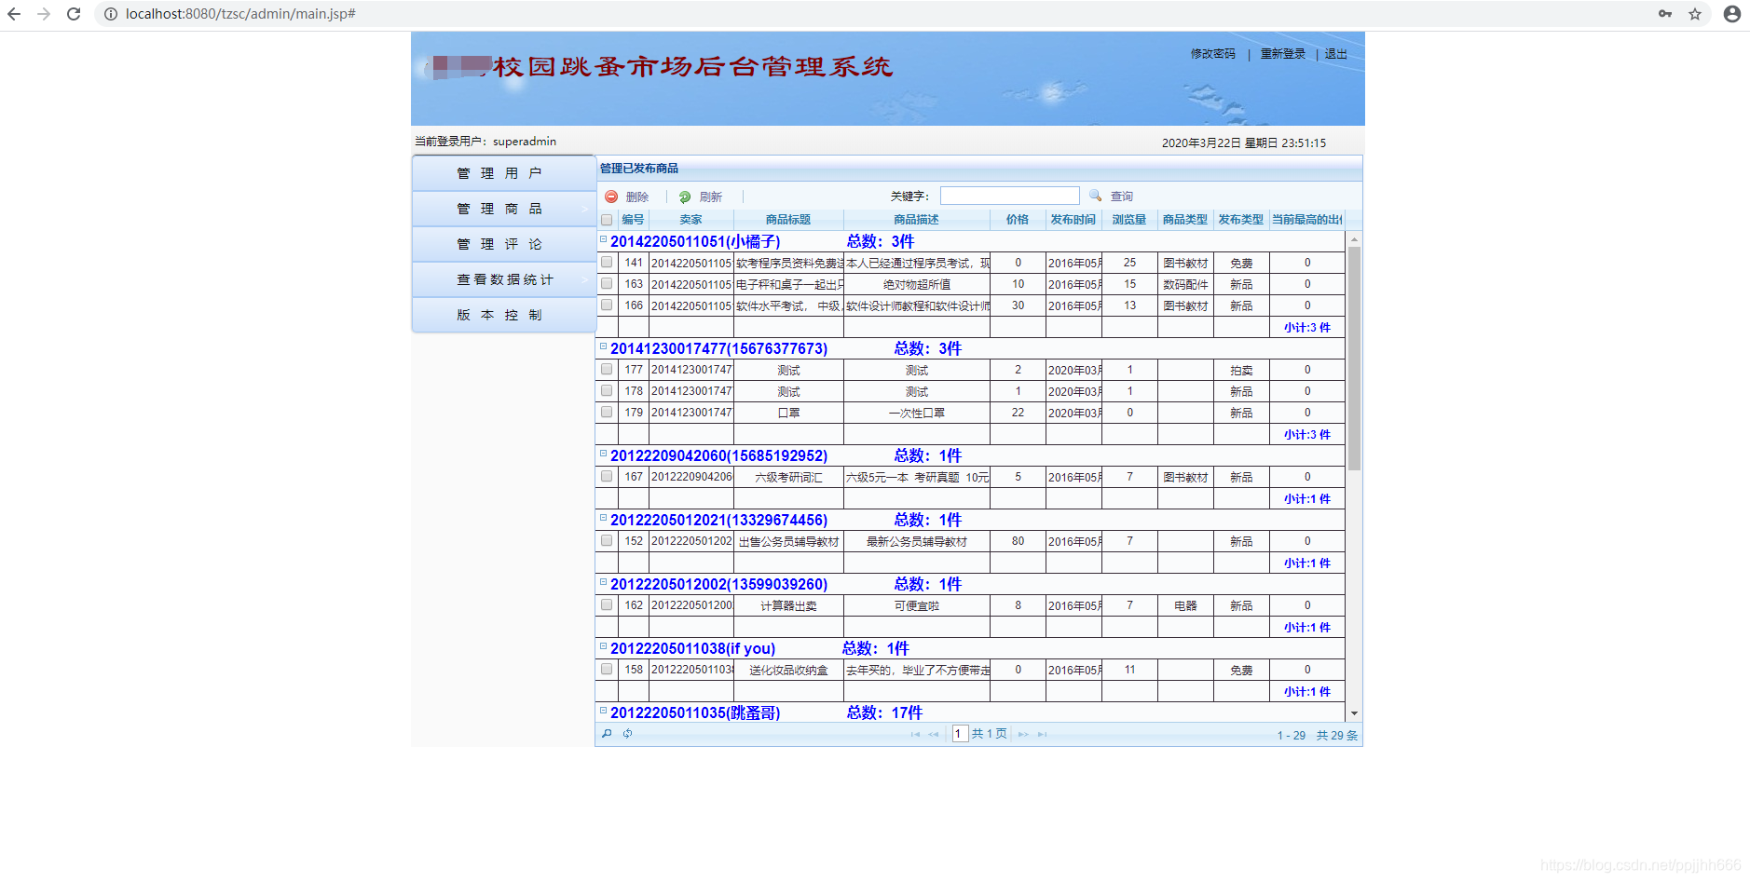Click the page number input in pager
The image size is (1750, 882).
[x=960, y=734]
